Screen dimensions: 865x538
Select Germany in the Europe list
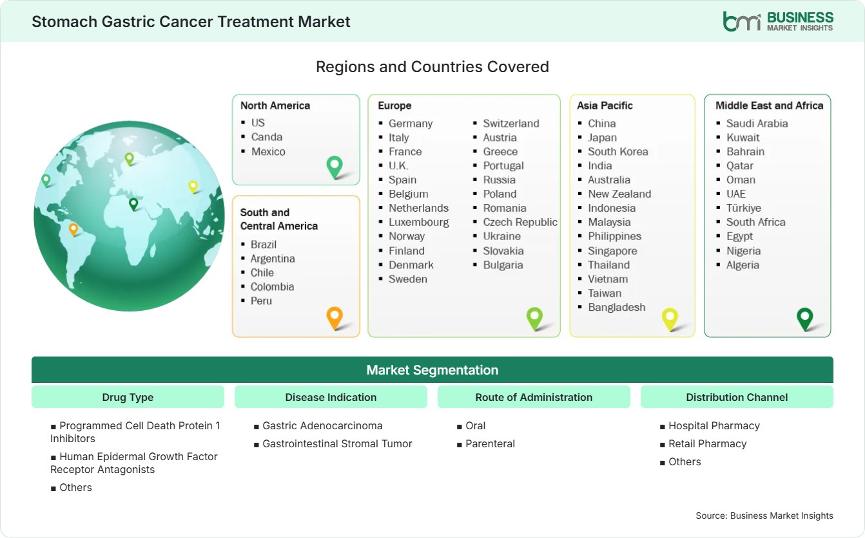tap(411, 123)
